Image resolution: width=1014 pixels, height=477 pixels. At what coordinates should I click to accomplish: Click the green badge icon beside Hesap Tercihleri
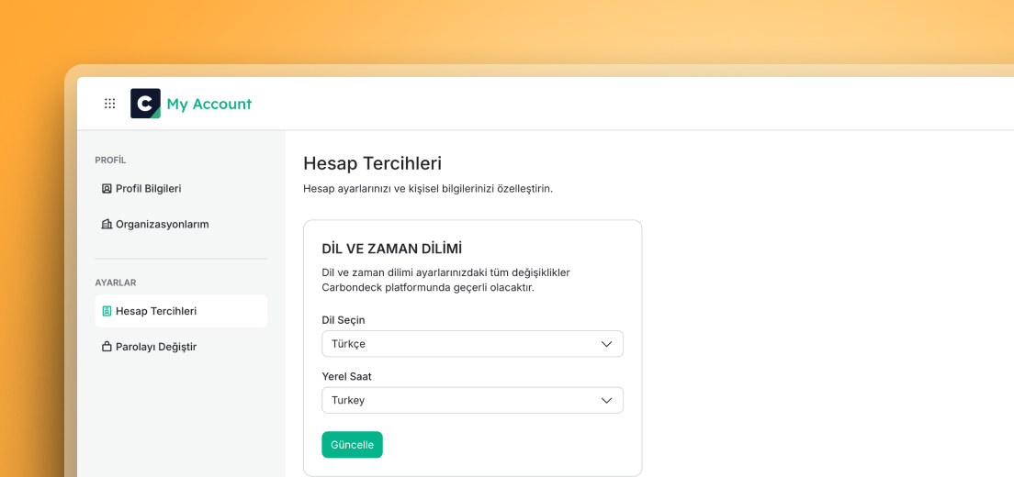[x=107, y=311]
